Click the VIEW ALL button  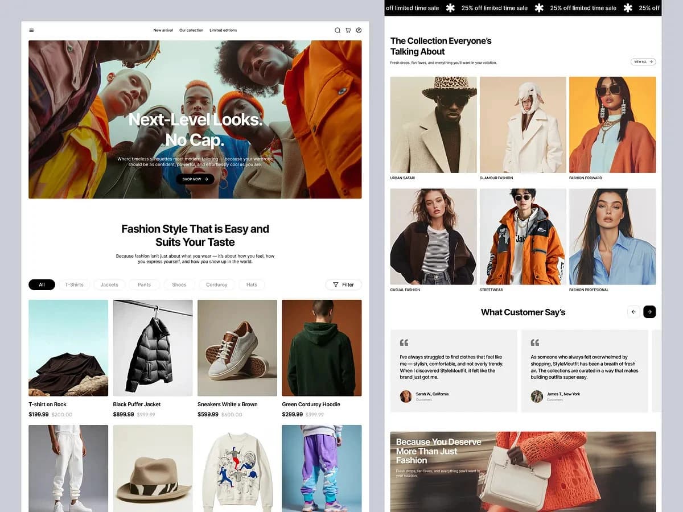click(x=643, y=61)
